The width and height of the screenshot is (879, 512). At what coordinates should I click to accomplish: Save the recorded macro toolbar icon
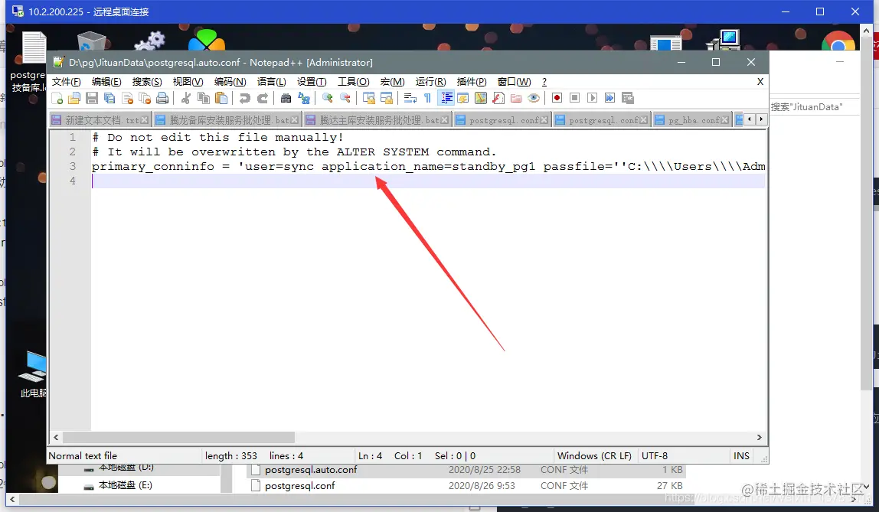[x=628, y=99]
